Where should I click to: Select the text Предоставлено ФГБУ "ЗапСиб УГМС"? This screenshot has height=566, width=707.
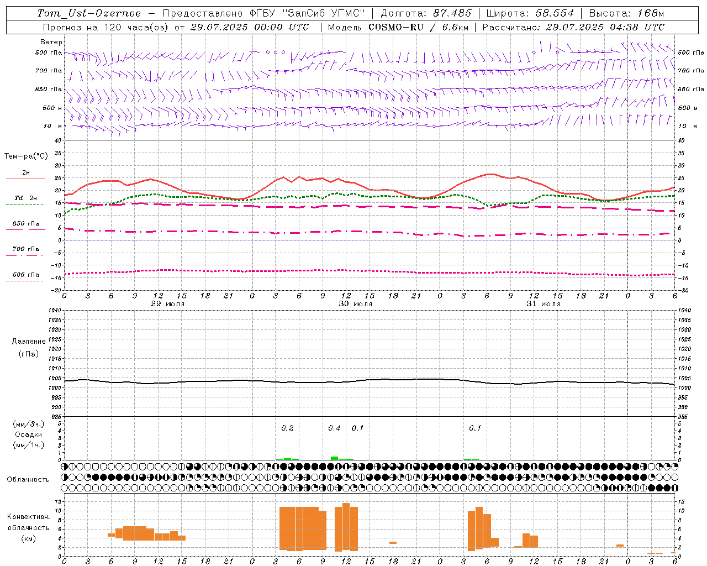coord(264,13)
